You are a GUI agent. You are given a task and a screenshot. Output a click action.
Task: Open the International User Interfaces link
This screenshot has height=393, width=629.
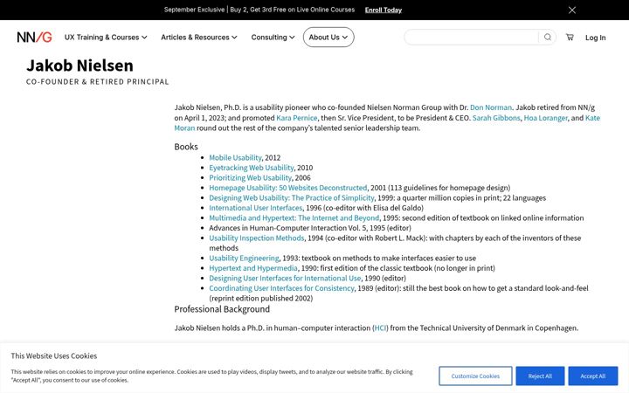coord(255,208)
